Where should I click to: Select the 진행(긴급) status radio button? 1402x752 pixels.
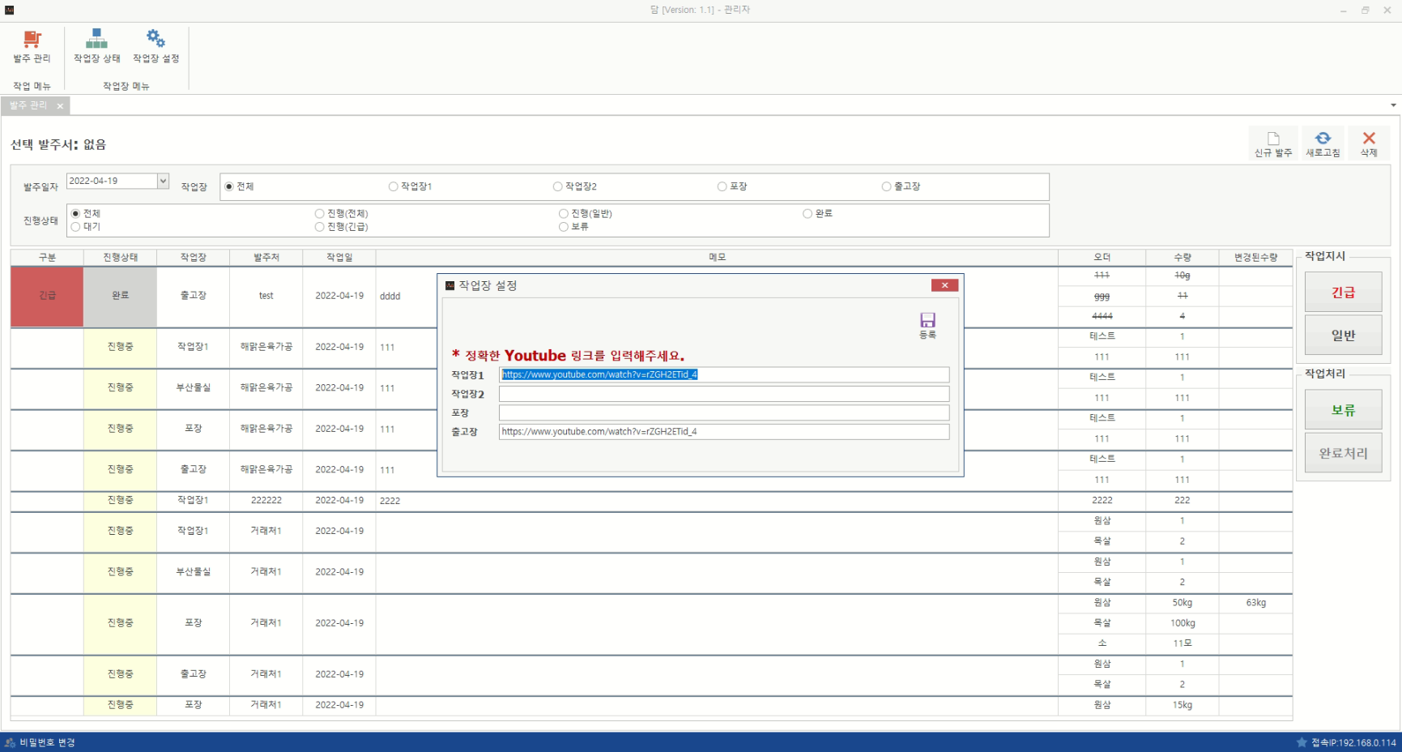tap(320, 227)
